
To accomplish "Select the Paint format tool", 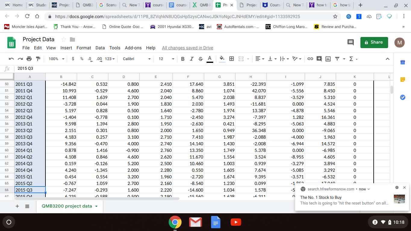I will point(38,59).
